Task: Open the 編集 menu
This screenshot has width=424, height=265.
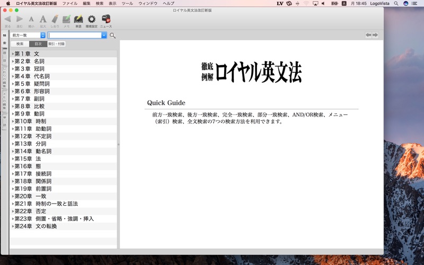Action: coord(86,3)
